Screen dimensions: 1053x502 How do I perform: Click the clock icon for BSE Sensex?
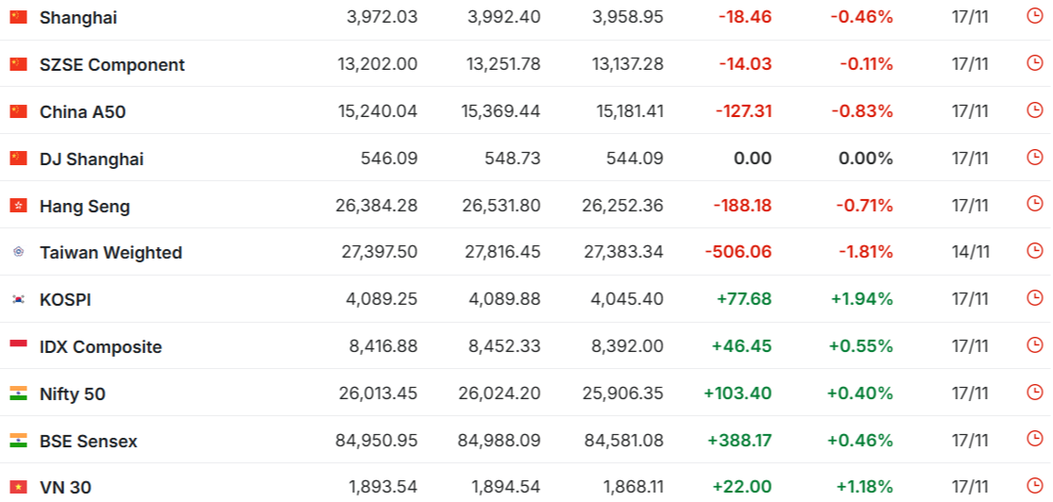1034,440
